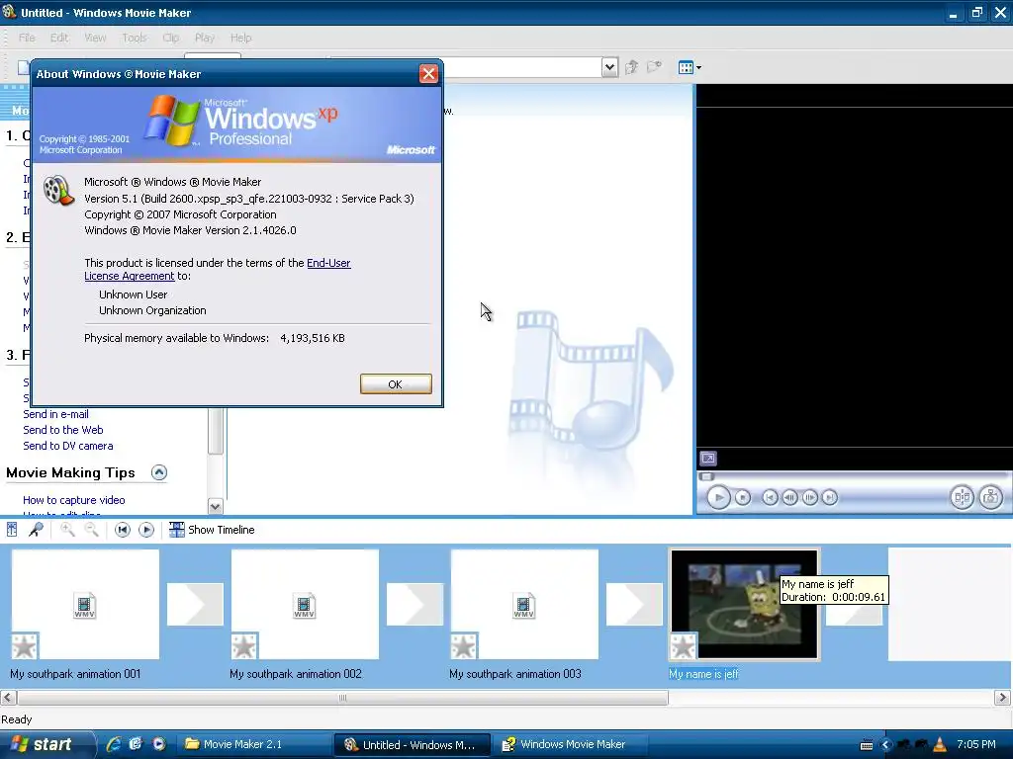Close the About Windows Movie Maker dialog
The width and height of the screenshot is (1013, 759).
click(x=428, y=73)
